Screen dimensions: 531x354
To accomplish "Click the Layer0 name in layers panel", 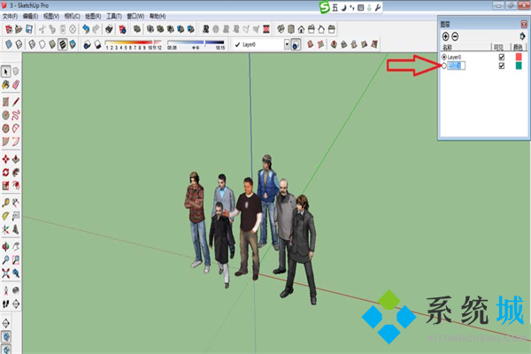I will point(455,58).
